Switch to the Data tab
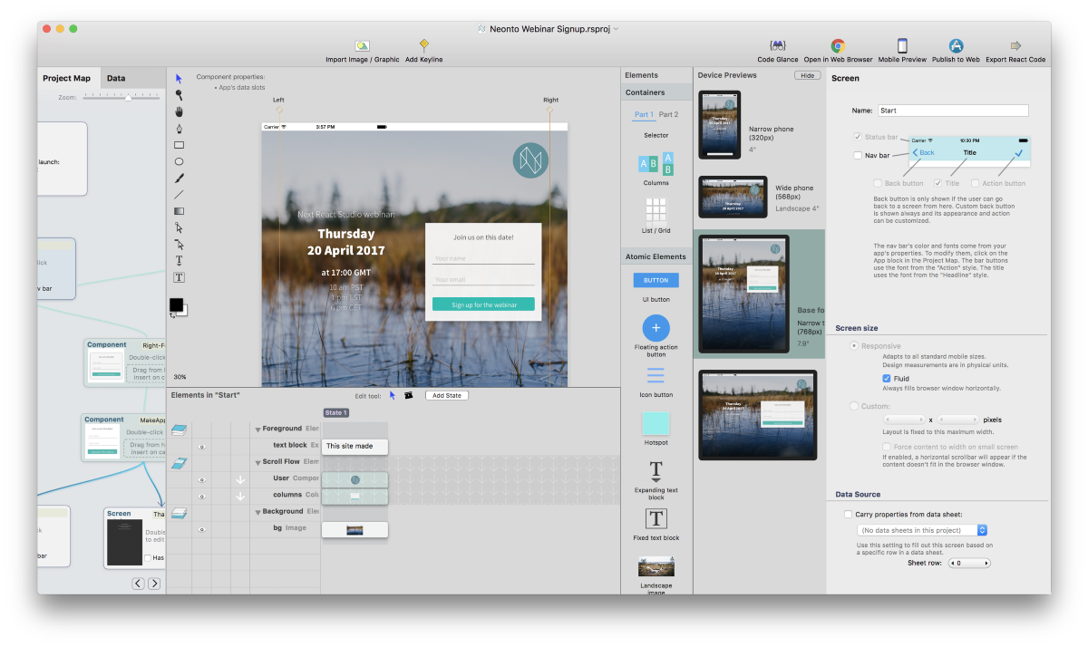This screenshot has height=647, width=1088. click(x=116, y=79)
